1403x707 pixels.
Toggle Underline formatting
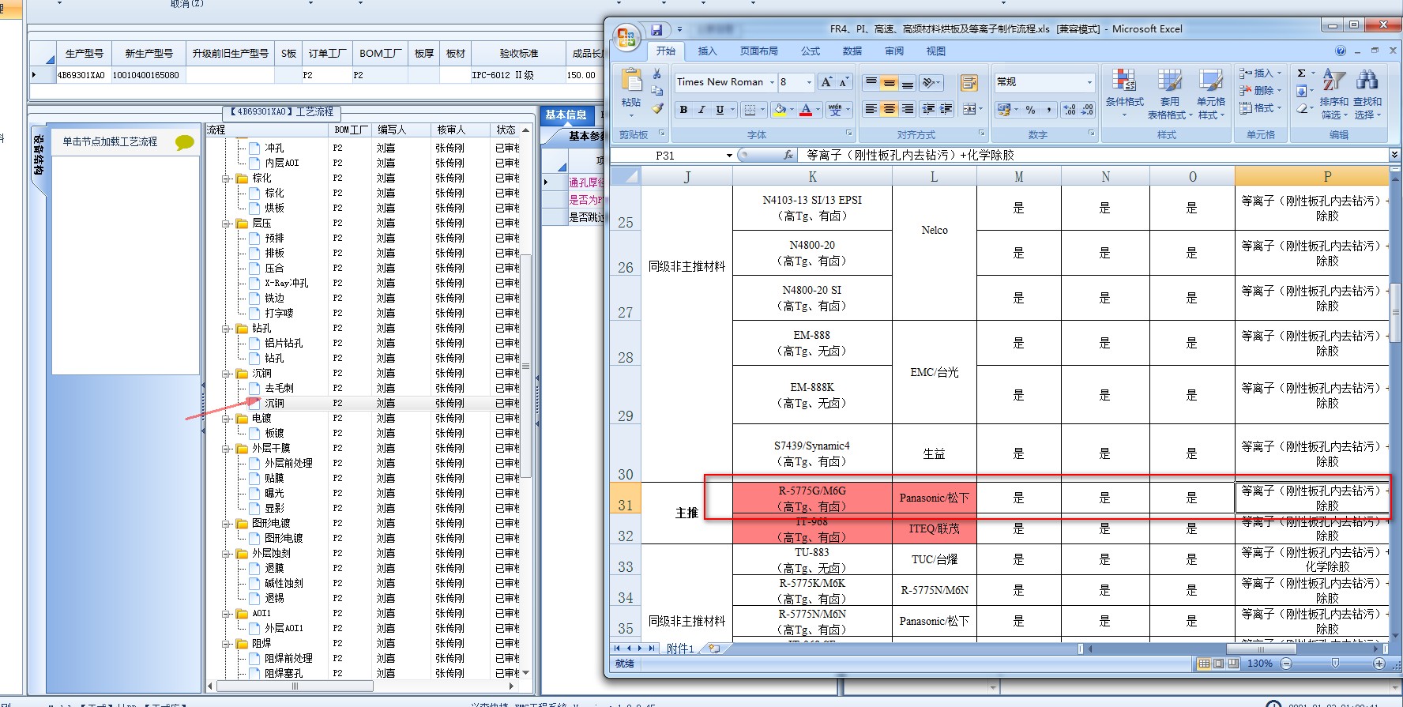click(720, 110)
